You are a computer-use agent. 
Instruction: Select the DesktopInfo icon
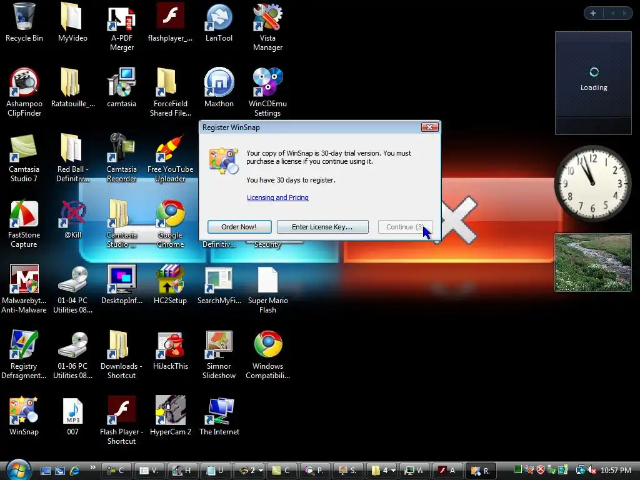121,279
